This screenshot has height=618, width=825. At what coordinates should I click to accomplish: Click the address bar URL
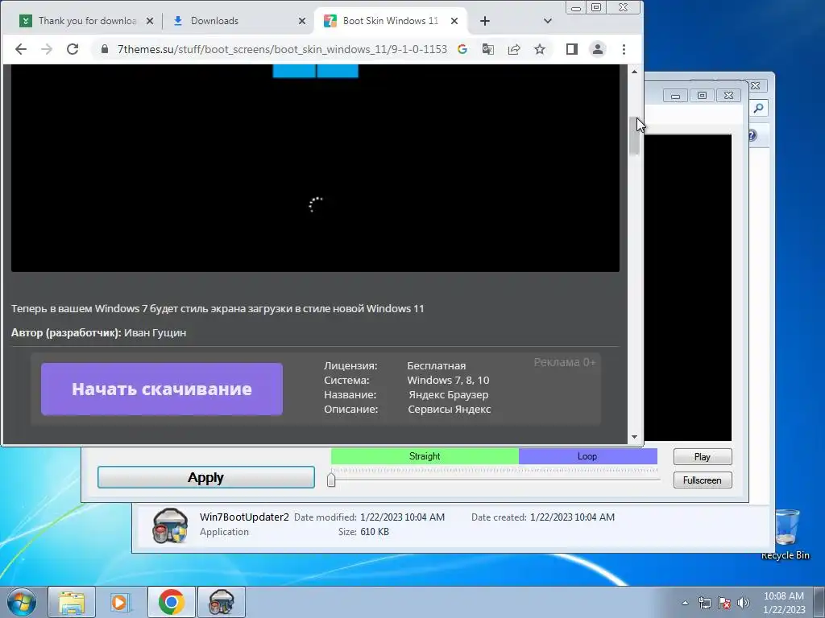click(282, 49)
